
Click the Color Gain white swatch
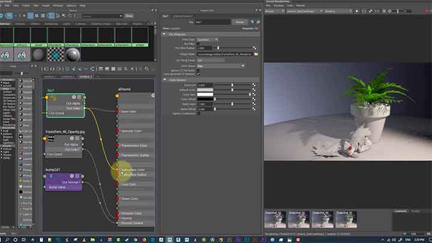click(205, 94)
